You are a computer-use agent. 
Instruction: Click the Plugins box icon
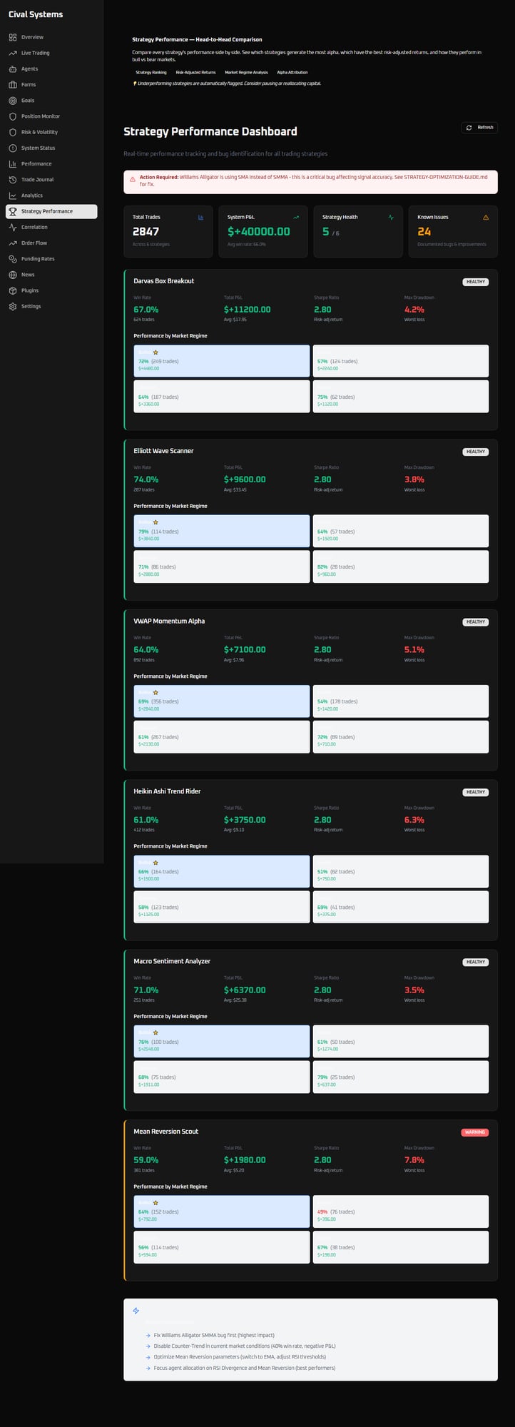13,290
